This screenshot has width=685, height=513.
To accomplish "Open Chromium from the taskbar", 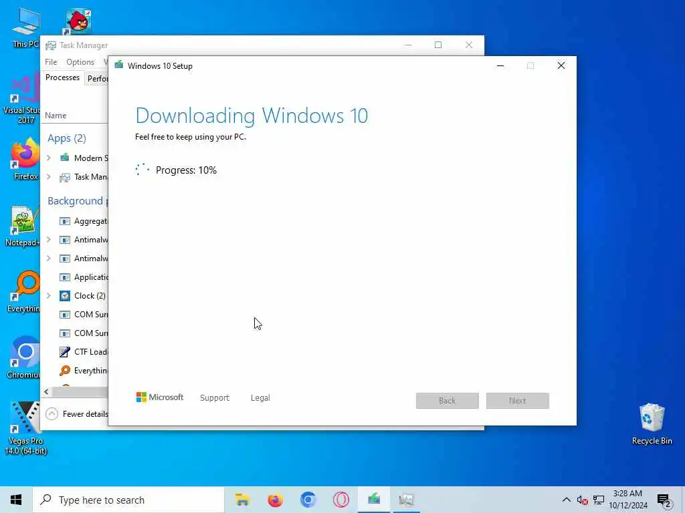I will [308, 500].
